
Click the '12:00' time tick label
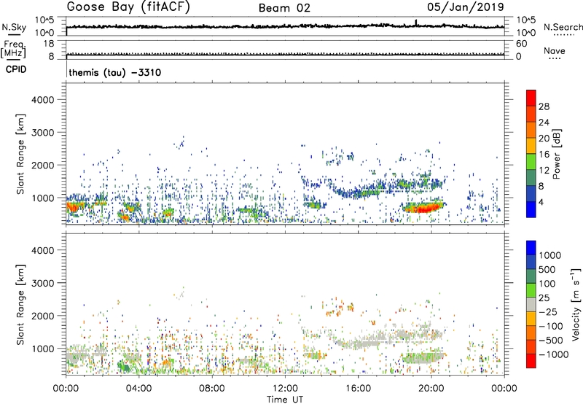click(285, 389)
